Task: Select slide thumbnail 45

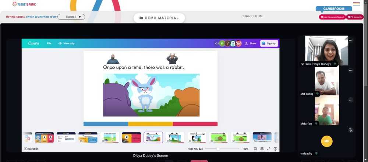Action: tap(88, 137)
